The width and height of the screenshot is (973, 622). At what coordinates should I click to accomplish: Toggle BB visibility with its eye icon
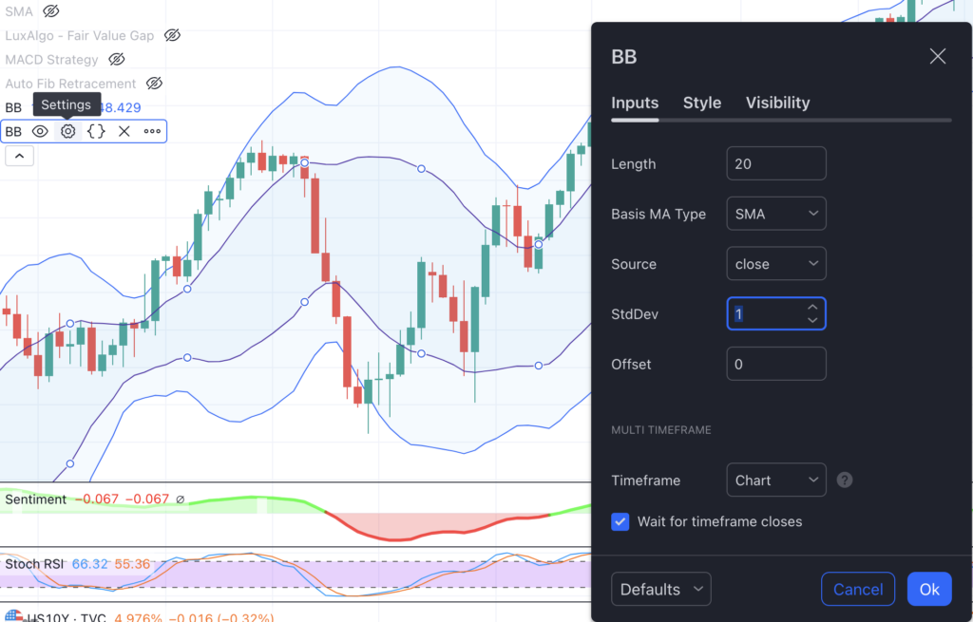click(39, 131)
